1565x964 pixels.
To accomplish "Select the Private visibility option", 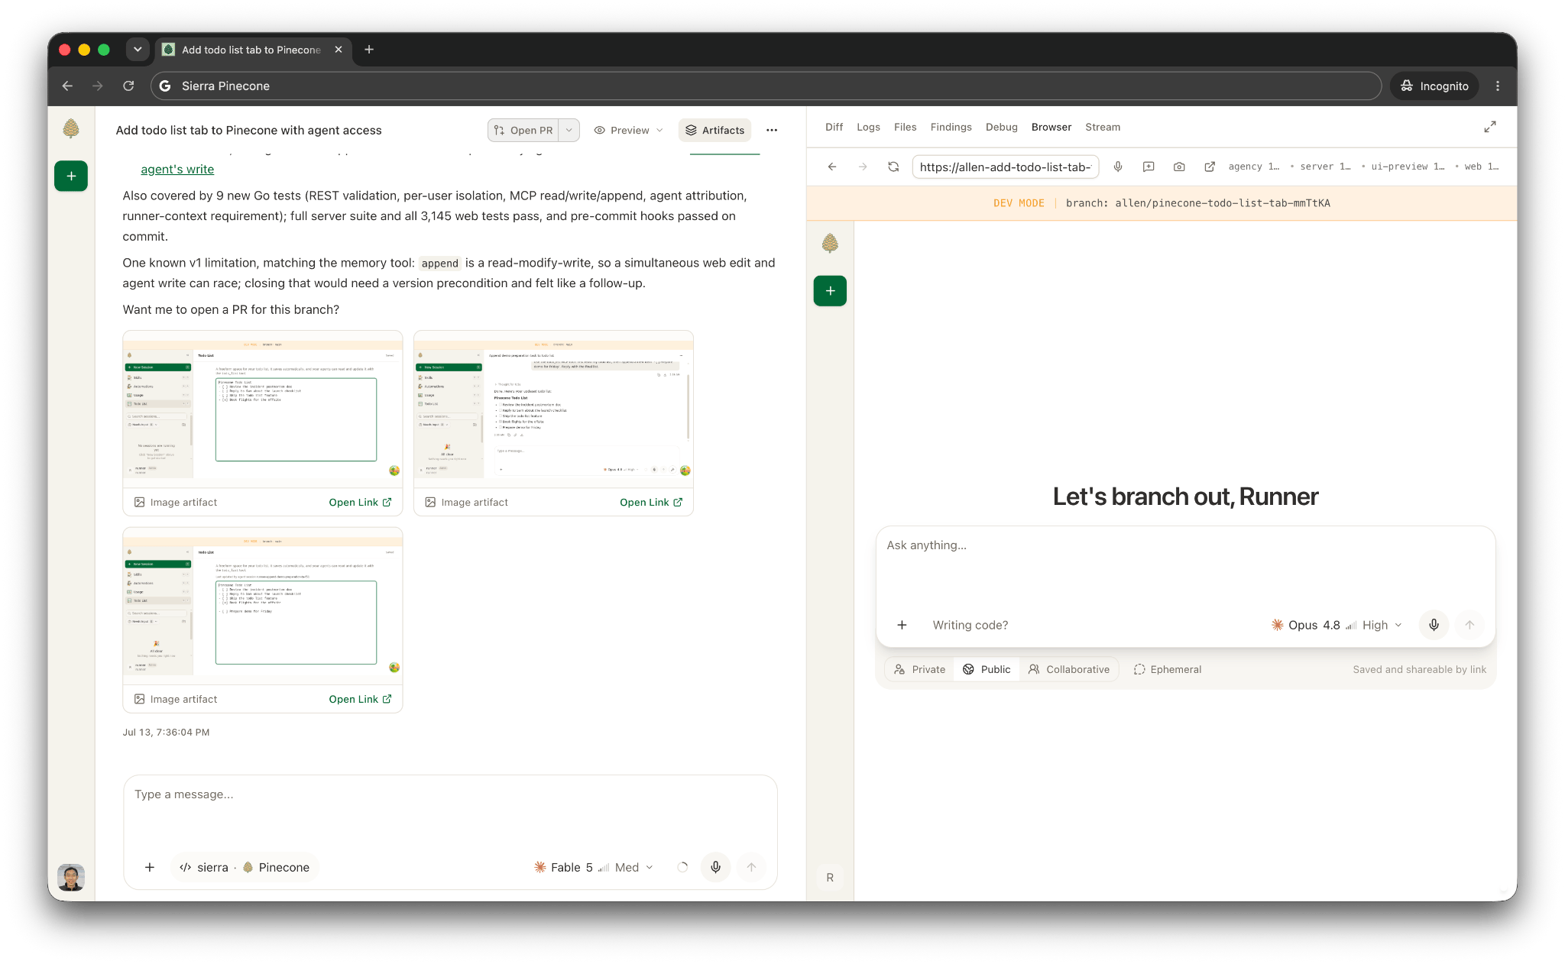I will [x=920, y=669].
